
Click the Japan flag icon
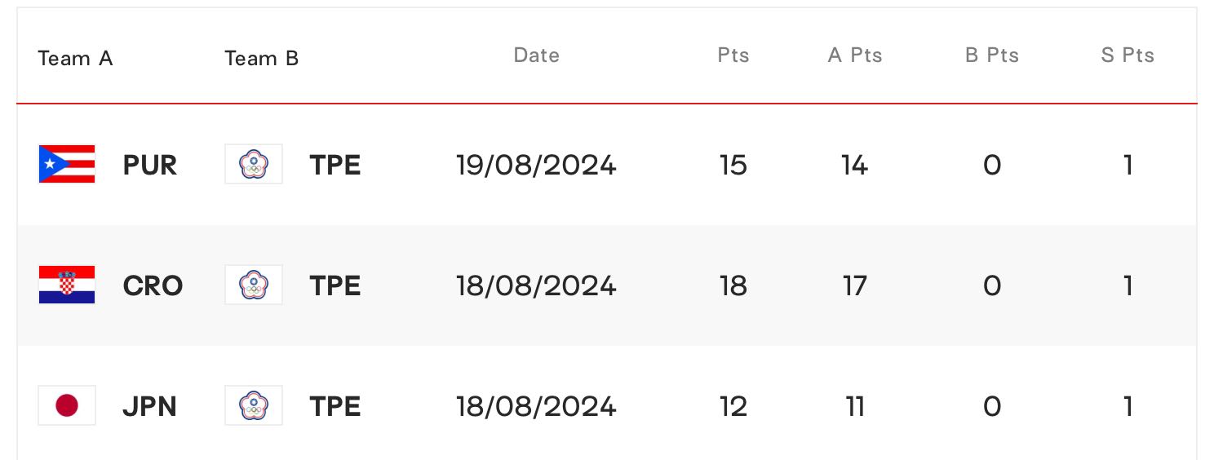[x=67, y=405]
